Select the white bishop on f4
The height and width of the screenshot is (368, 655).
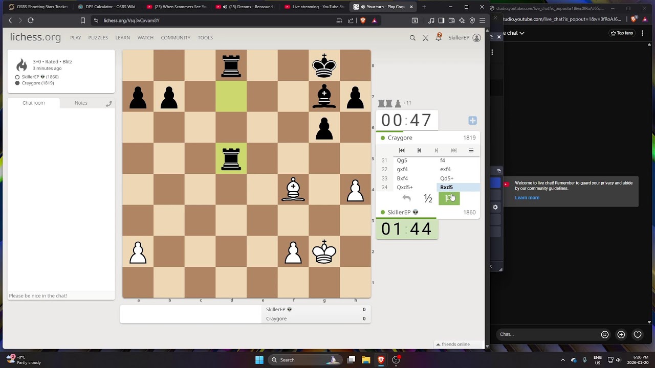[x=293, y=190]
